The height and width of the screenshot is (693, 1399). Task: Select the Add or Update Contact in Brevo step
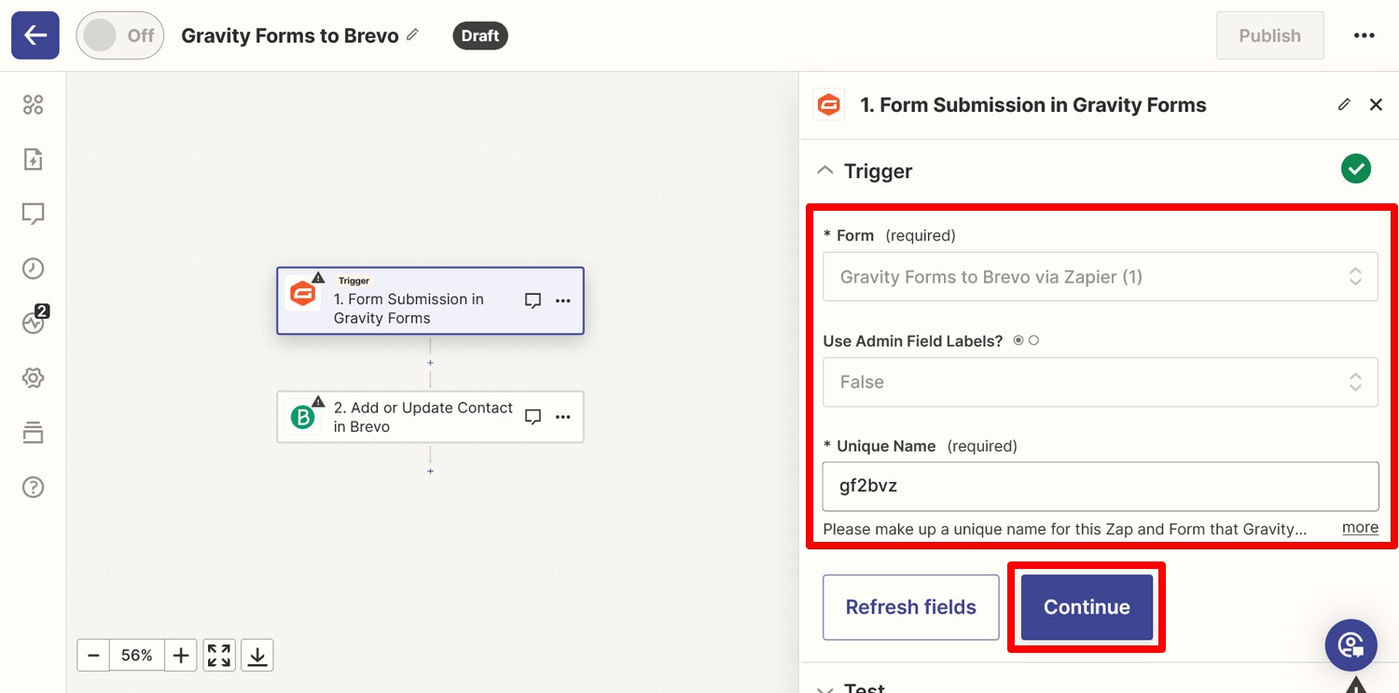click(430, 417)
